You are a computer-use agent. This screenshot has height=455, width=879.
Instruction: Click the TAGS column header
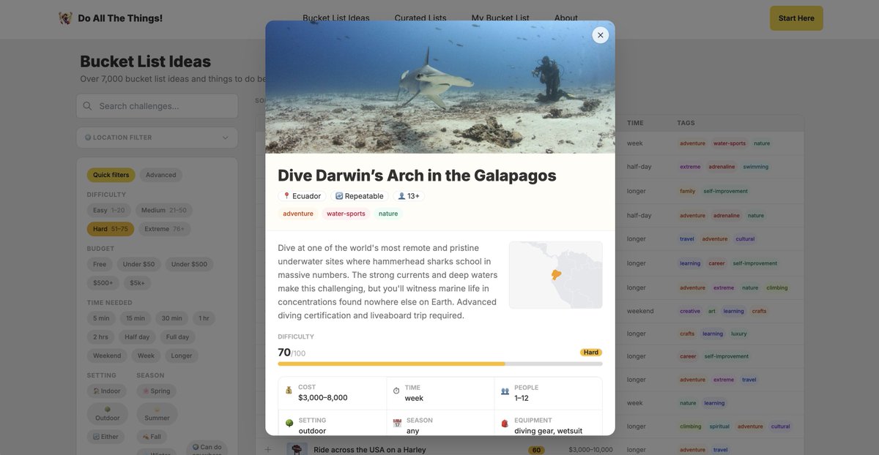click(x=686, y=123)
